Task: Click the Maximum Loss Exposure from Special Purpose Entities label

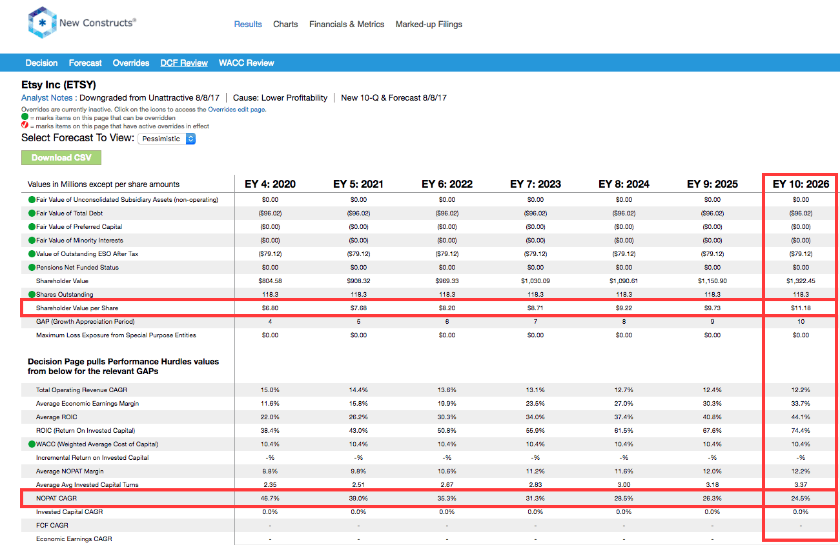Action: (116, 335)
